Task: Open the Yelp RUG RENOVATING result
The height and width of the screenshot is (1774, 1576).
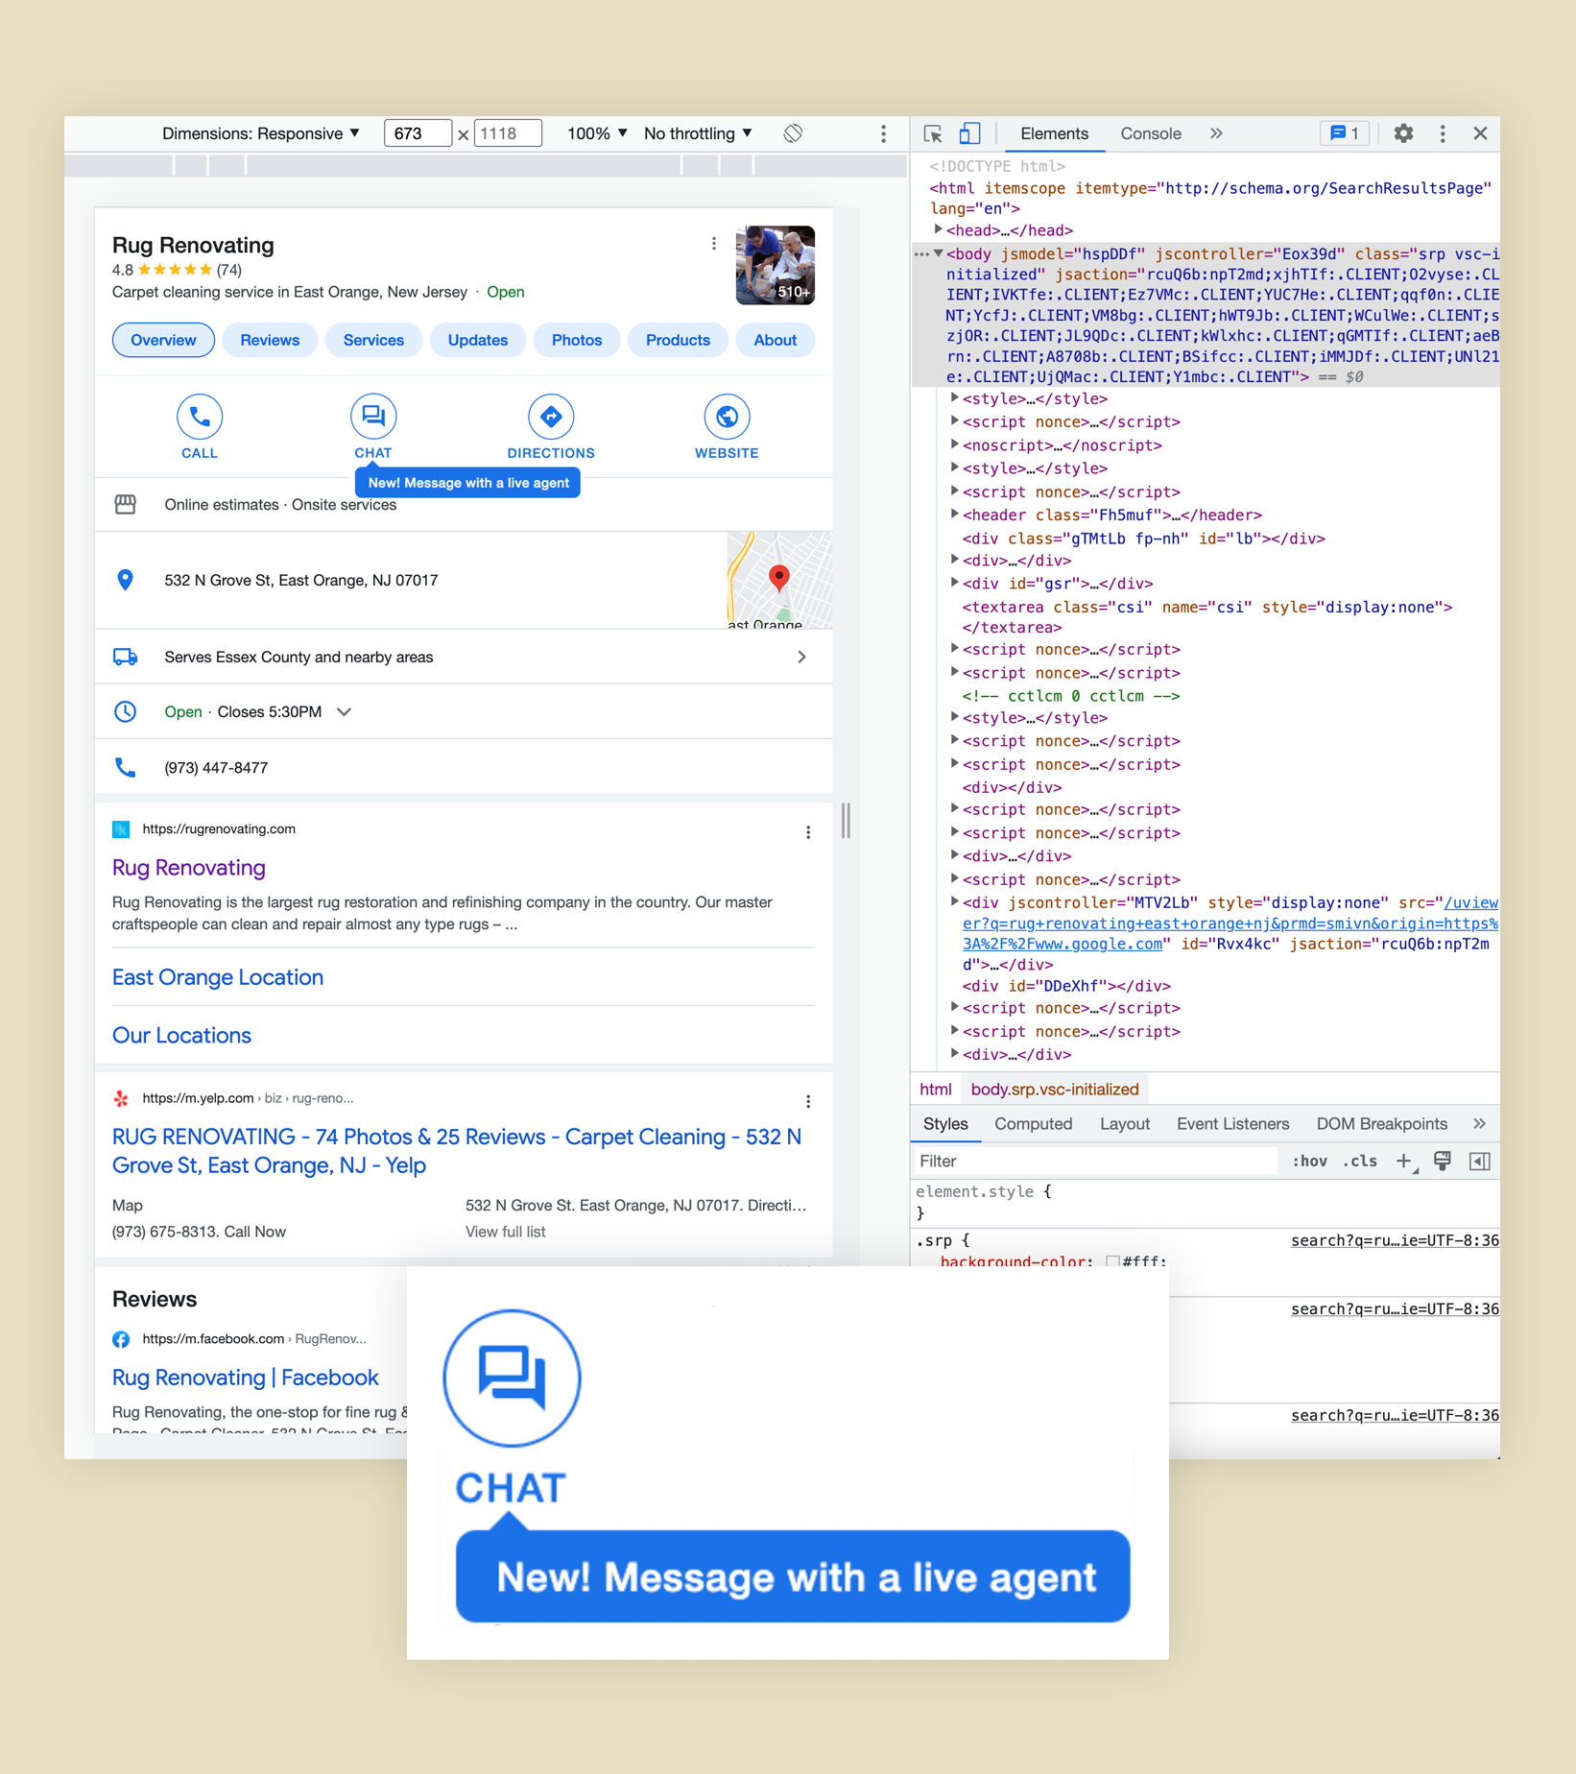Action: [x=457, y=1151]
